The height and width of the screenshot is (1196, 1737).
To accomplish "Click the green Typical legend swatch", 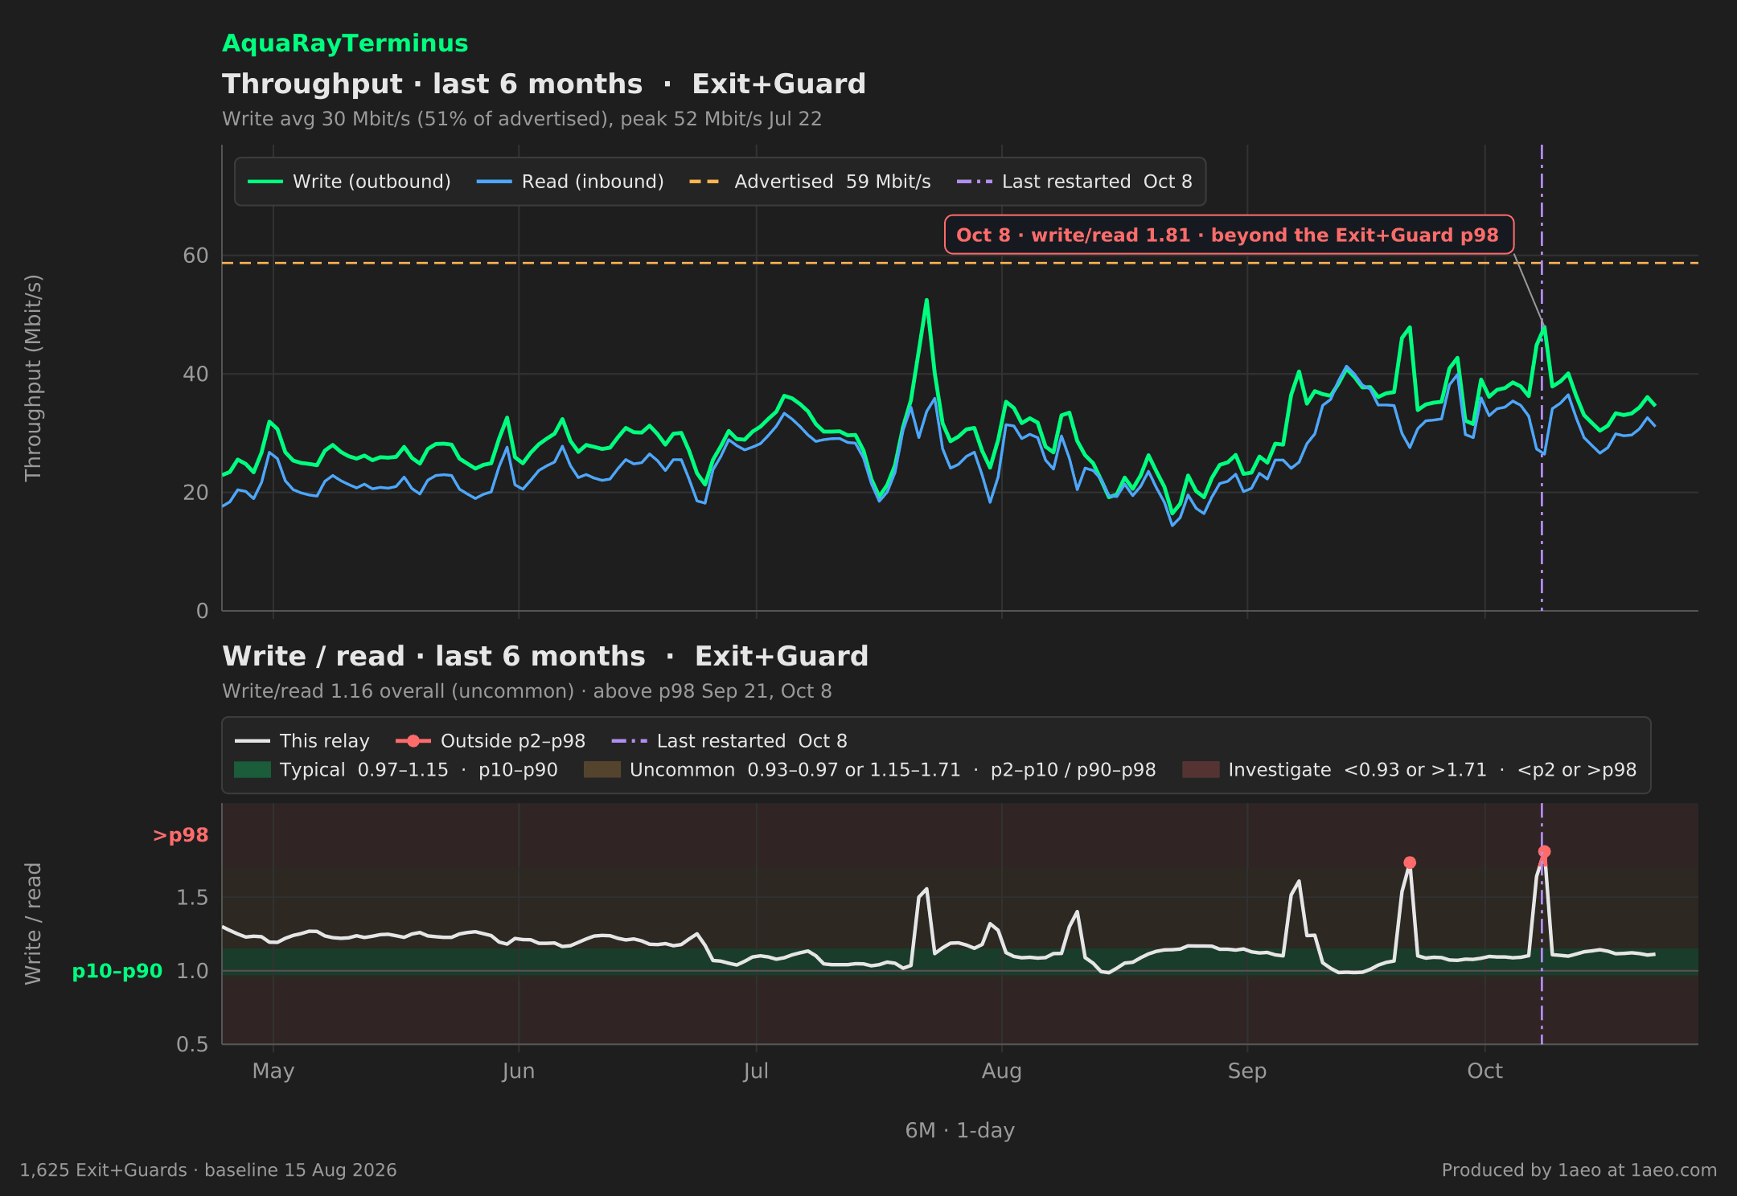I will (x=253, y=770).
